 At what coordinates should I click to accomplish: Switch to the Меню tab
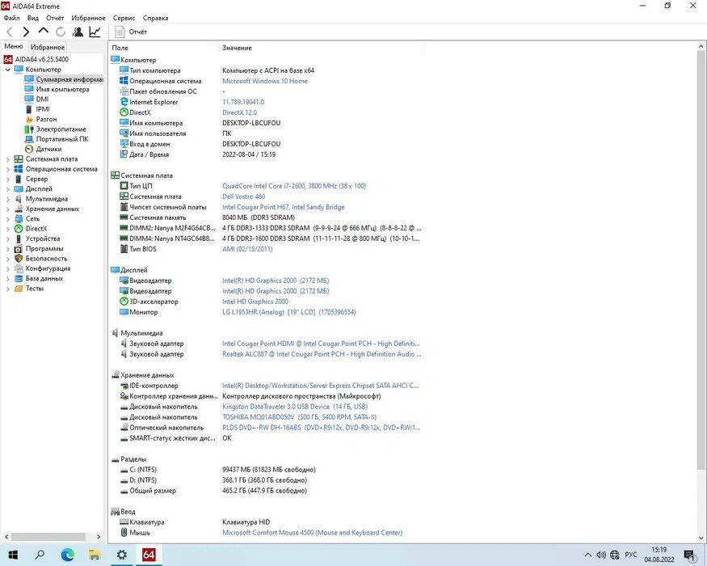pyautogui.click(x=14, y=46)
